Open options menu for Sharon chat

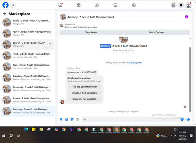[x=47, y=45]
